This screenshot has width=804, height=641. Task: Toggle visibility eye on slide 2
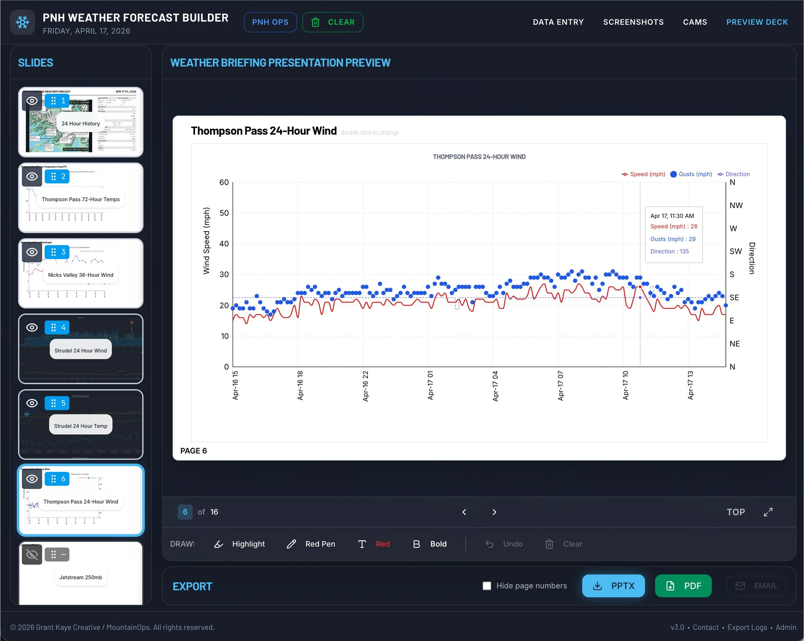(32, 177)
